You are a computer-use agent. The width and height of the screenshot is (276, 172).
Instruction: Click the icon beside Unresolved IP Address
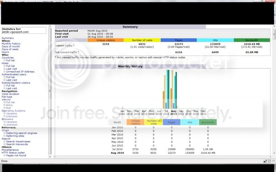4,72
